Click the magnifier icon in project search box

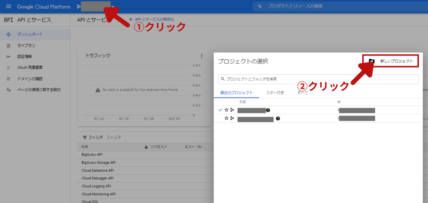pos(223,79)
